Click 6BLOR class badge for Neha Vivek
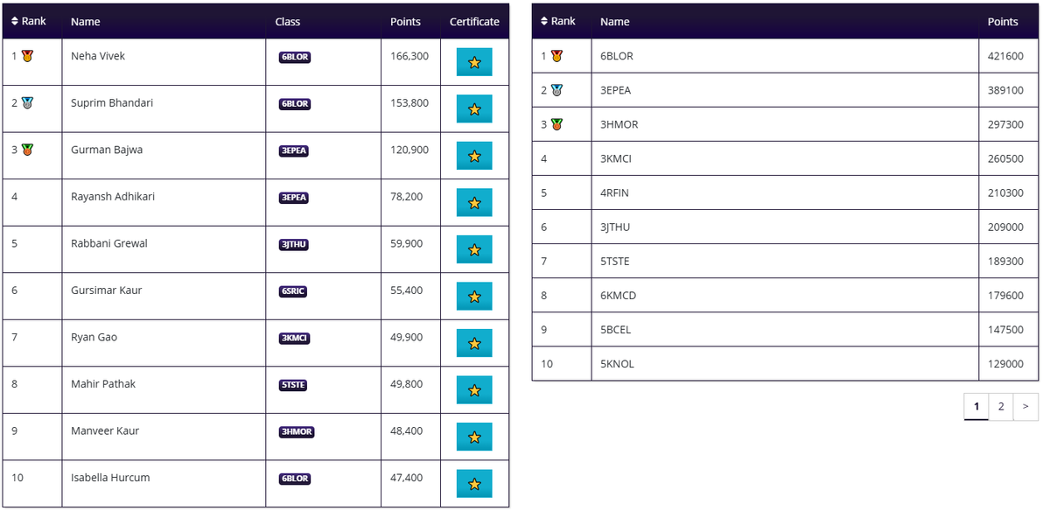The width and height of the screenshot is (1050, 518). pos(294,57)
